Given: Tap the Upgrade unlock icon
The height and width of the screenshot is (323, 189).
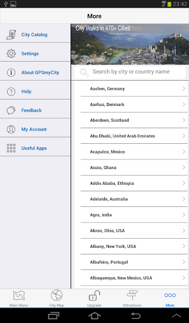Looking at the screenshot, I should 94,296.
